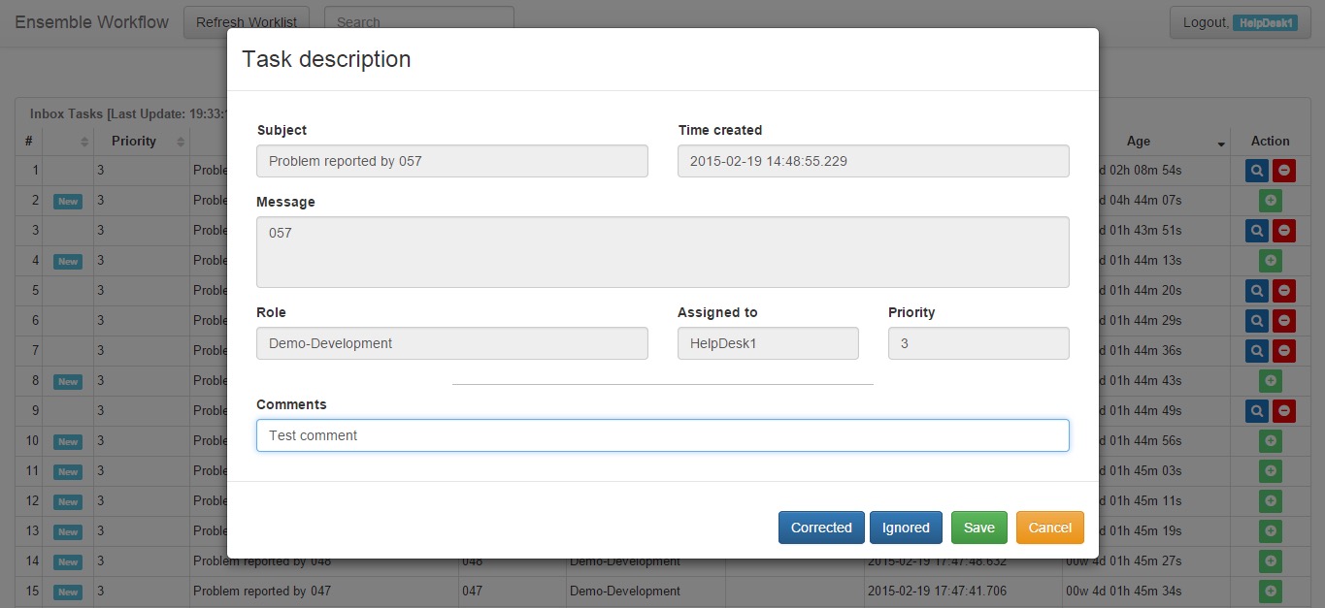
Task: Save the task comment
Action: [x=978, y=528]
